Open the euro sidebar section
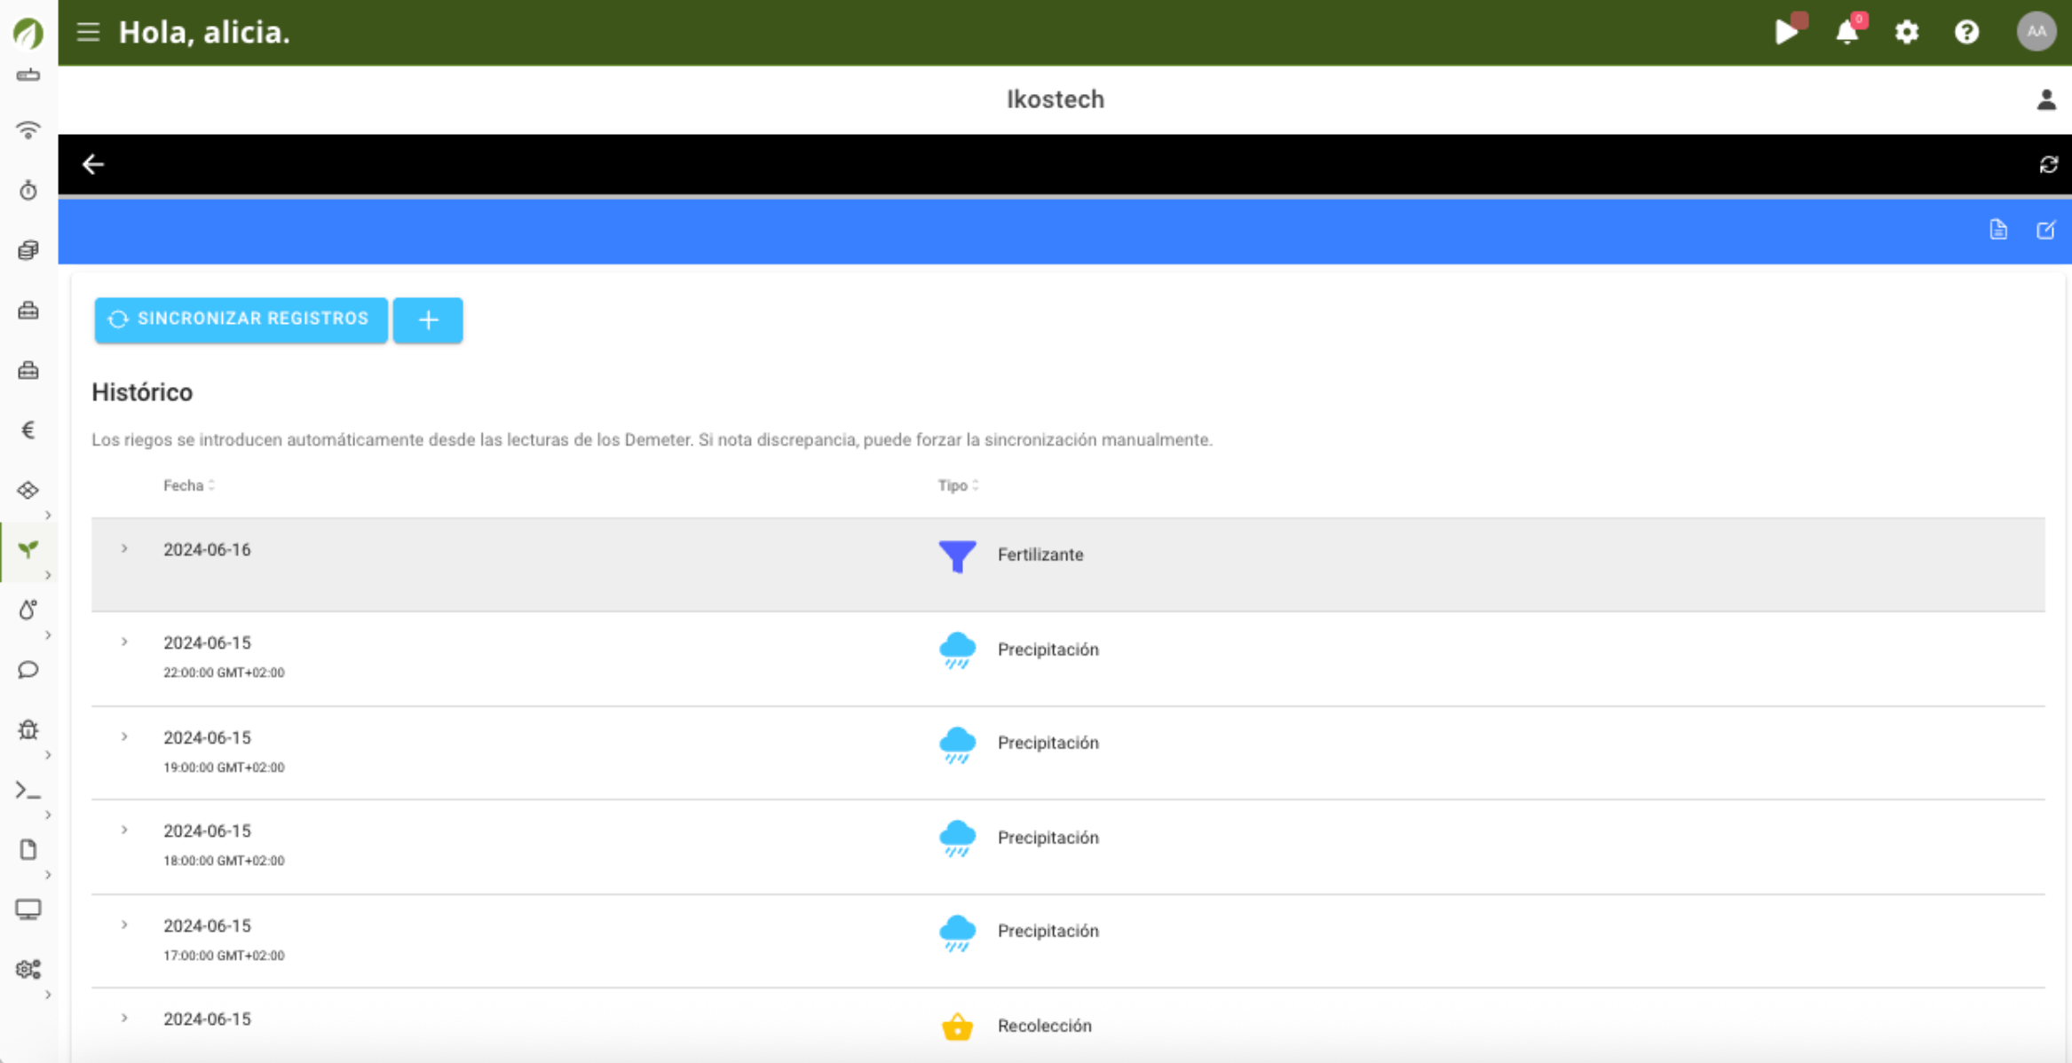 tap(28, 430)
